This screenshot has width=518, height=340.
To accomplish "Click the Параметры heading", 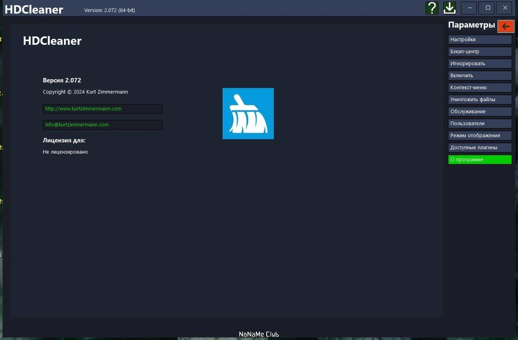I will pyautogui.click(x=471, y=25).
